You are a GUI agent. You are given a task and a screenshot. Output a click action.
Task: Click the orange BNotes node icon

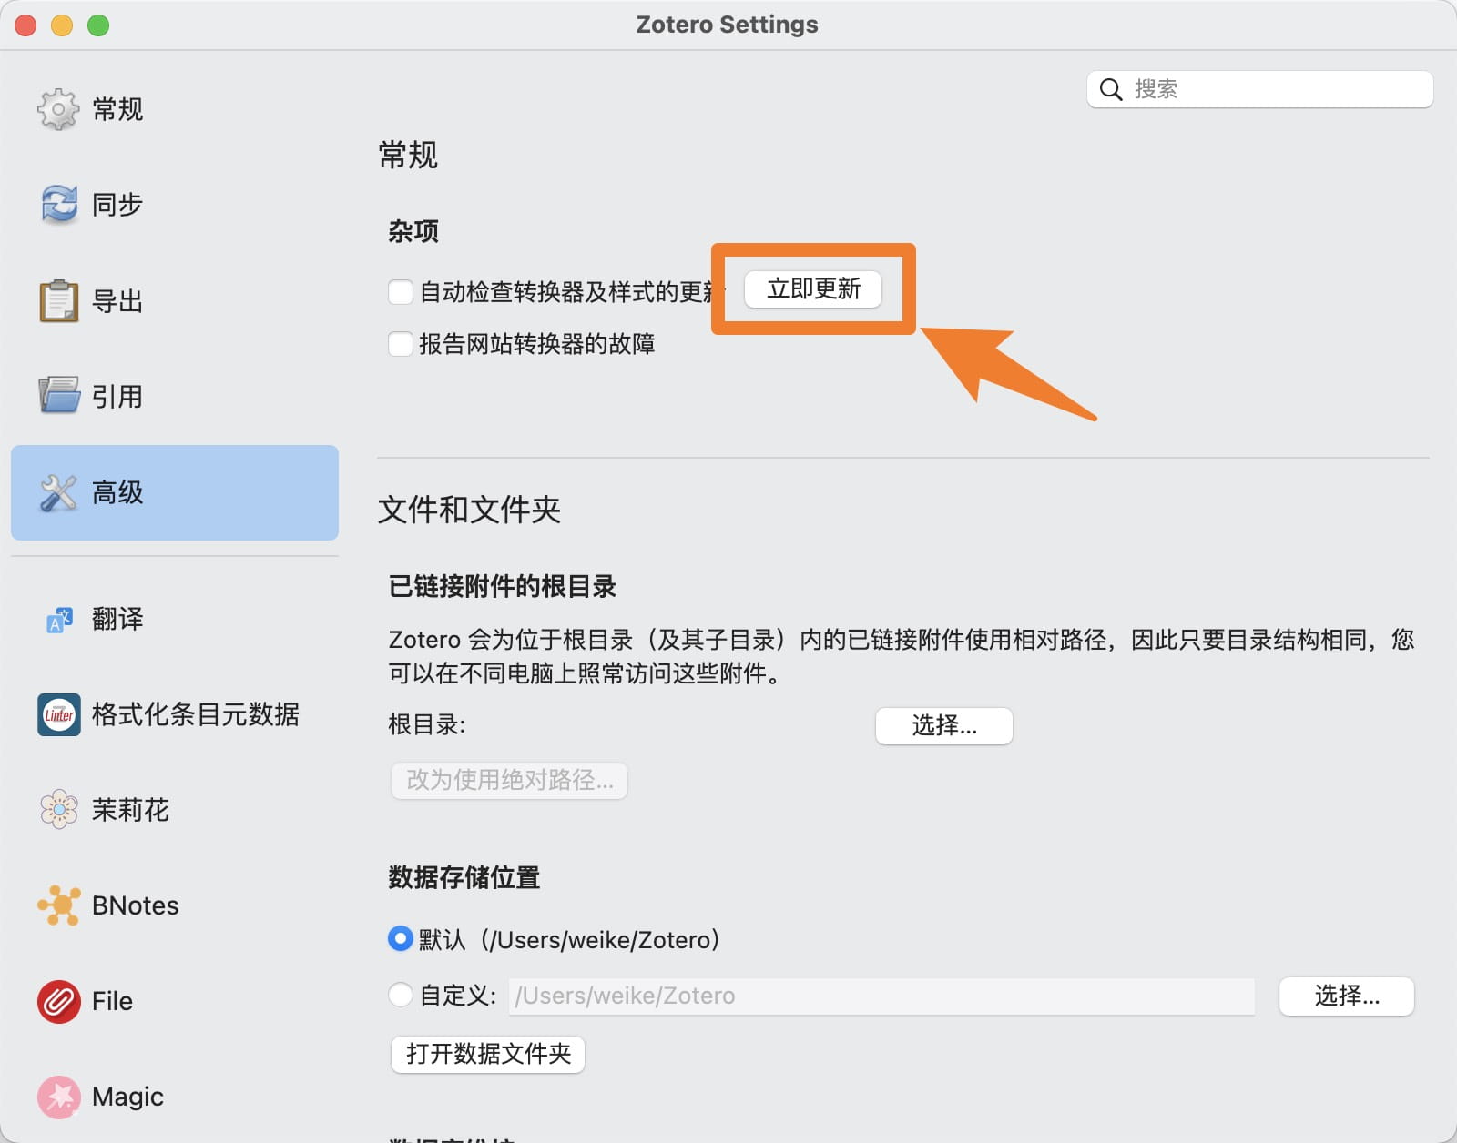click(x=58, y=905)
